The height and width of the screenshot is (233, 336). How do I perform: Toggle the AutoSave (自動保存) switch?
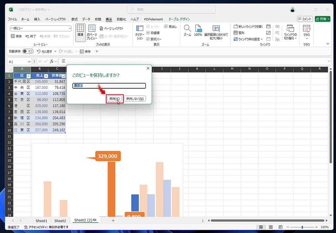point(28,52)
